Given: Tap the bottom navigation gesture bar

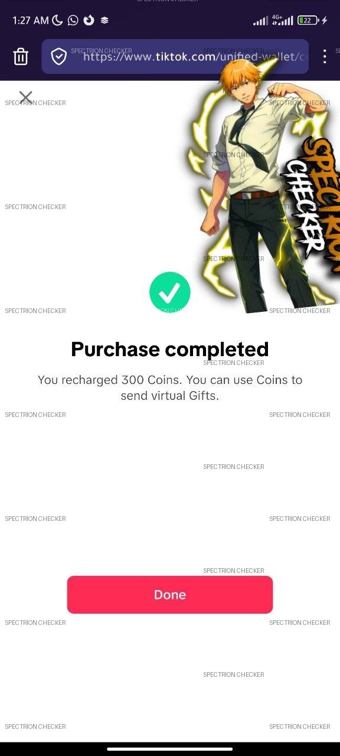Looking at the screenshot, I should tap(170, 750).
